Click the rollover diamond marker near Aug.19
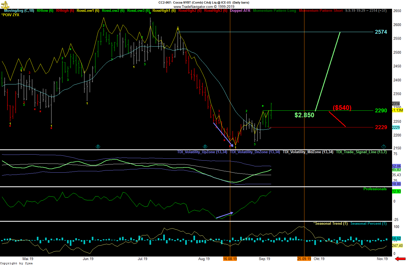This screenshot has height=265, width=408. (205, 147)
